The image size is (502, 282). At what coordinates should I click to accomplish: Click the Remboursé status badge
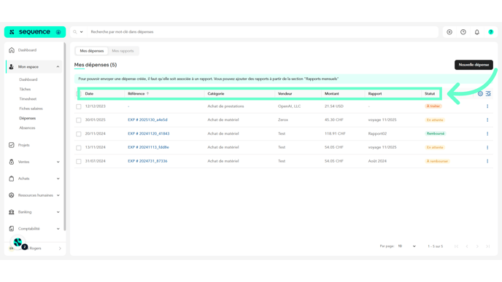pos(436,133)
